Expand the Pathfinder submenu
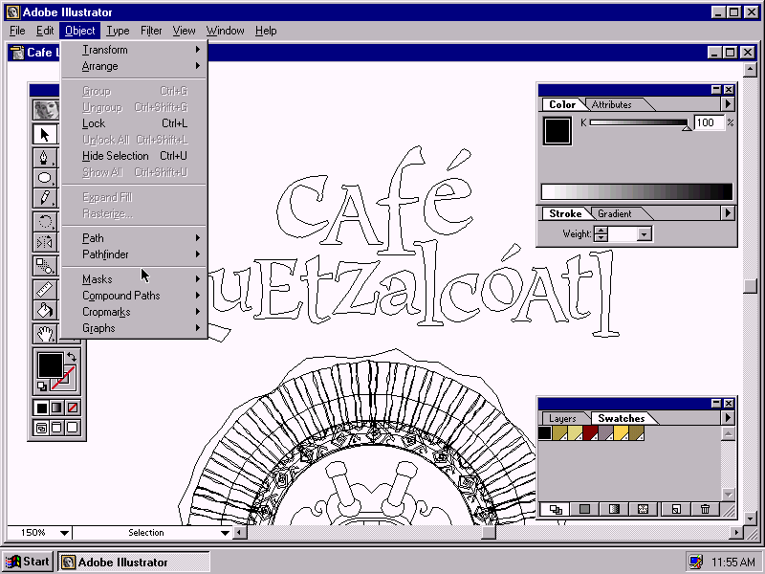The width and height of the screenshot is (765, 574). click(x=135, y=254)
